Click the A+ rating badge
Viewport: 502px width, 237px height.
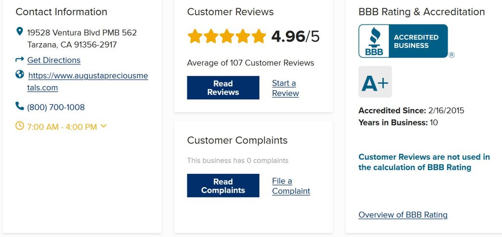click(375, 82)
